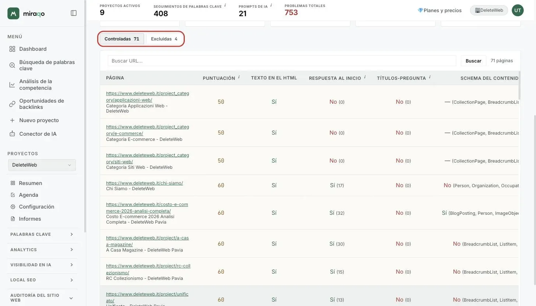Screen dimensions: 536x306
Task: Click the miraqo logo icon
Action: point(13,13)
